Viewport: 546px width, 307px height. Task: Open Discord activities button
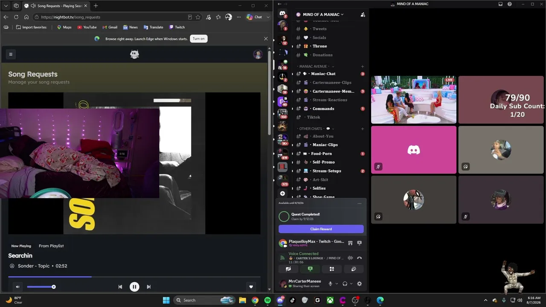pyautogui.click(x=332, y=269)
